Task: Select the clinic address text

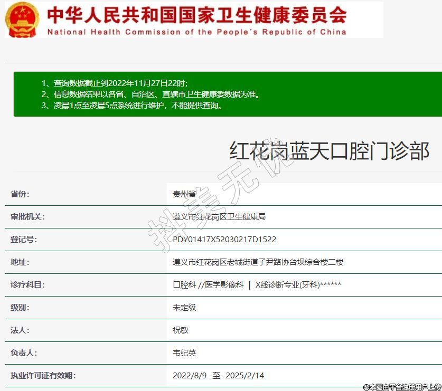Action: click(x=258, y=262)
